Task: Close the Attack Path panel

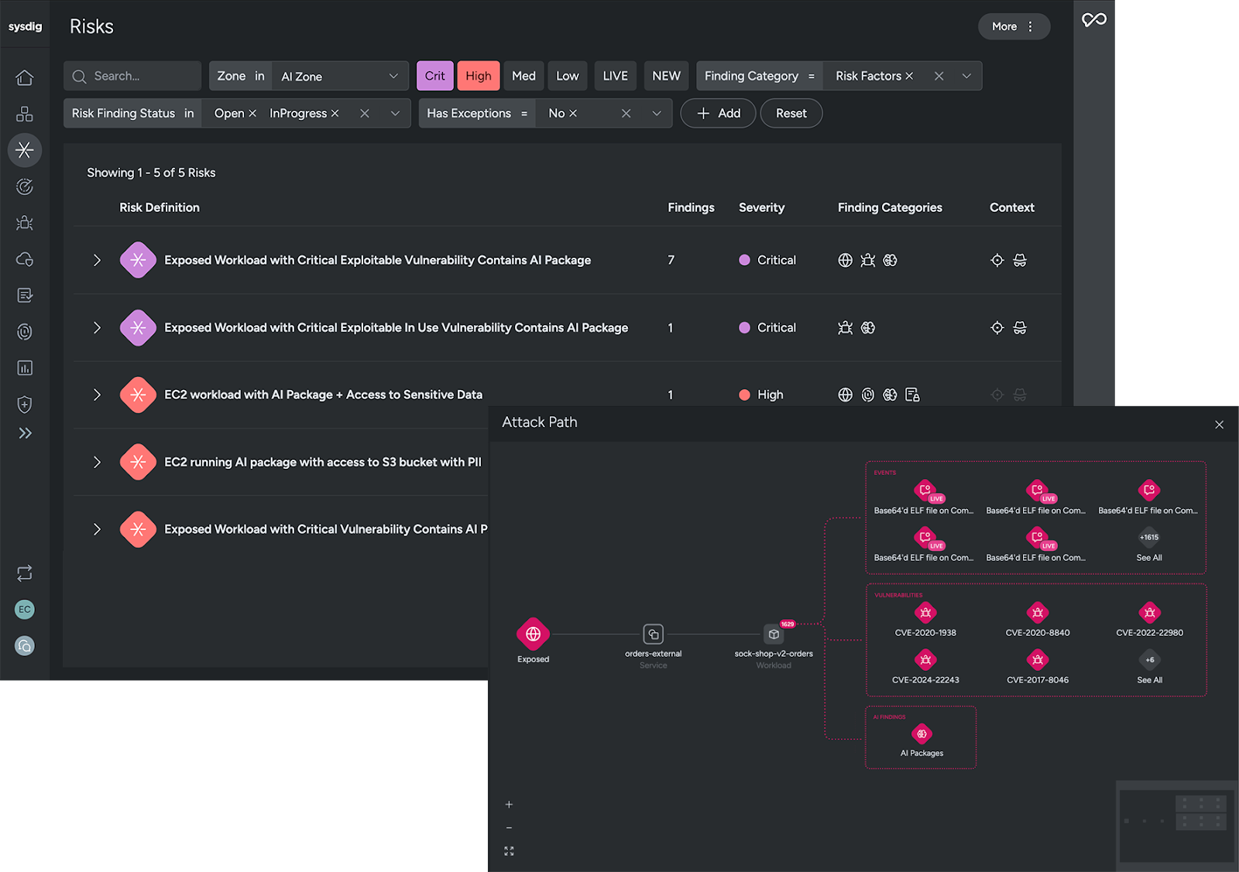Action: click(x=1219, y=425)
